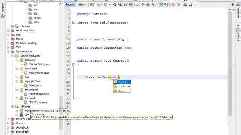The image size is (241, 135).
Task: Click the mysql package icon in autocomplete
Action: click(x=116, y=82)
